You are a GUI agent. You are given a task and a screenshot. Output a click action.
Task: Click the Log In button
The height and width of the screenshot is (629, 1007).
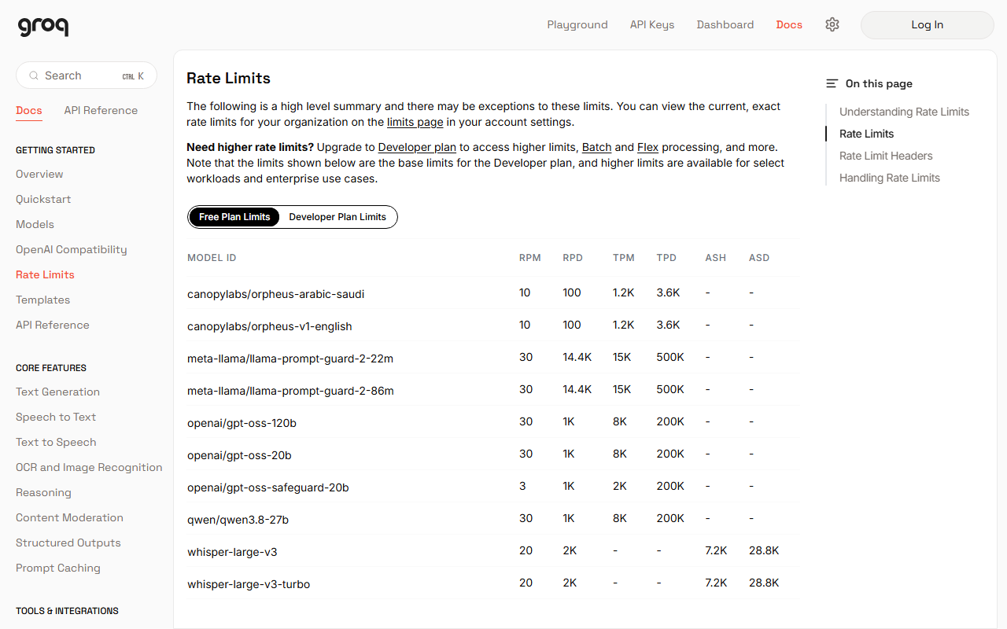(928, 25)
